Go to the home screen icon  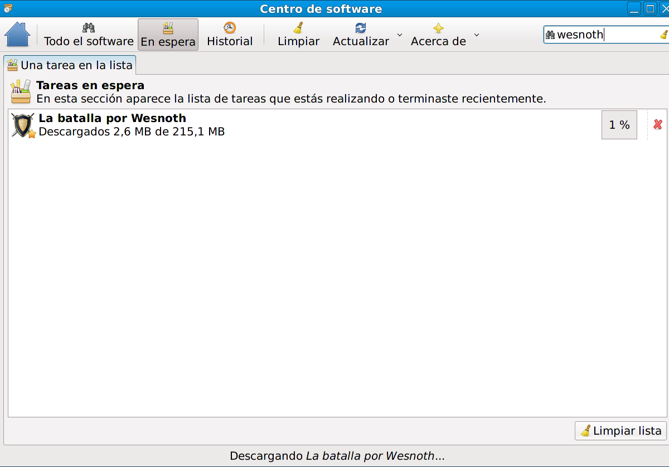[x=17, y=35]
